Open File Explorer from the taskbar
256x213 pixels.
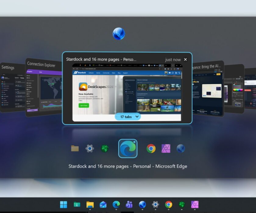point(90,204)
